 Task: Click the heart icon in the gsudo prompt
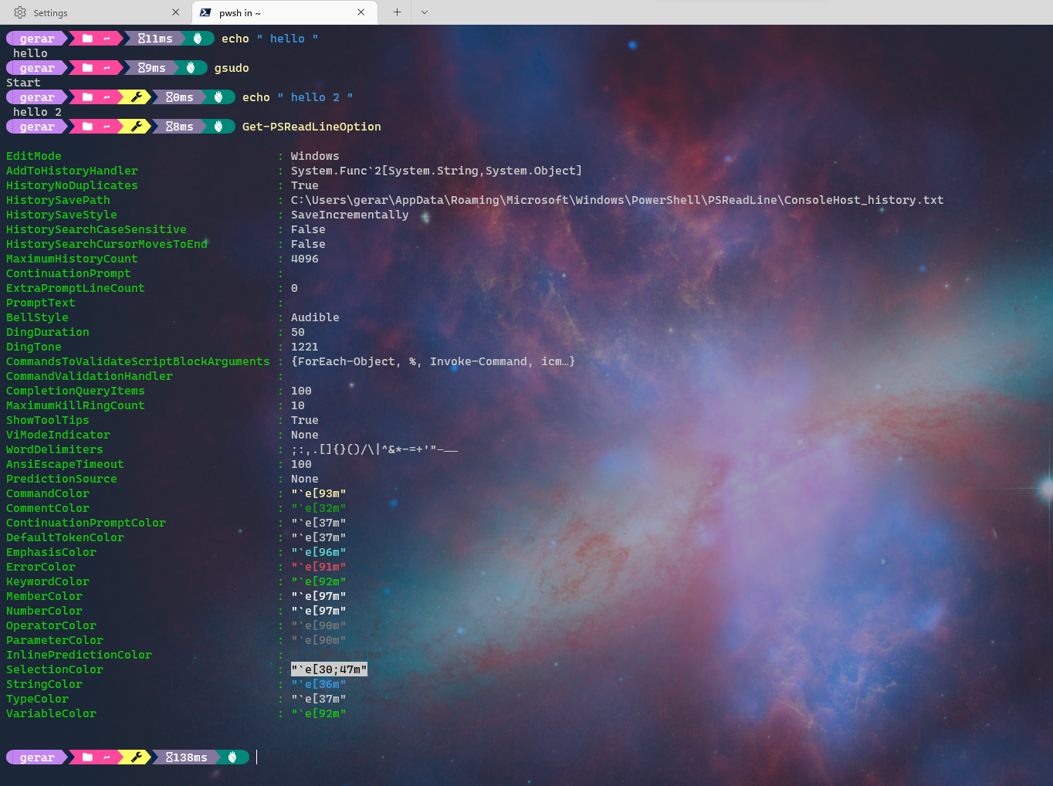coord(191,67)
